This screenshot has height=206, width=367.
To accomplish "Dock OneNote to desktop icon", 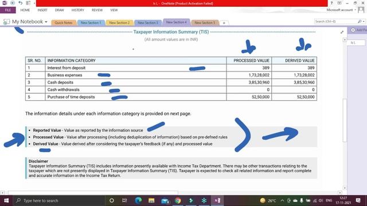I will pos(28,3).
